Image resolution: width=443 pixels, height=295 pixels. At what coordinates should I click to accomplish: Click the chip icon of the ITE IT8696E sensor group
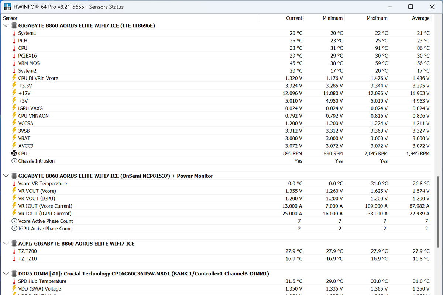[14, 25]
